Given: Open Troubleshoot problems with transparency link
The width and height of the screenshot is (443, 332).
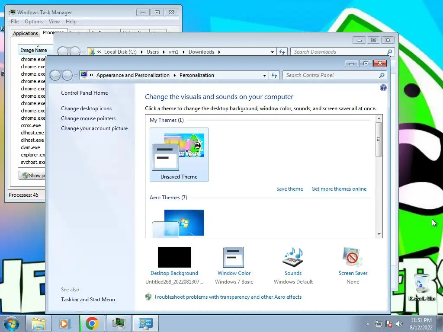Looking at the screenshot, I should 228,297.
